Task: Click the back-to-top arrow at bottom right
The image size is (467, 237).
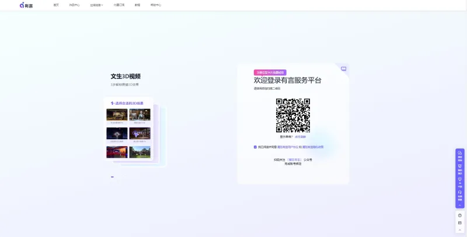Action: tap(460, 229)
